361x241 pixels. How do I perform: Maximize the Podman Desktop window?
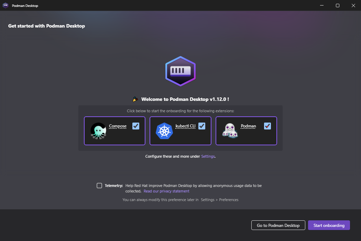(338, 5)
